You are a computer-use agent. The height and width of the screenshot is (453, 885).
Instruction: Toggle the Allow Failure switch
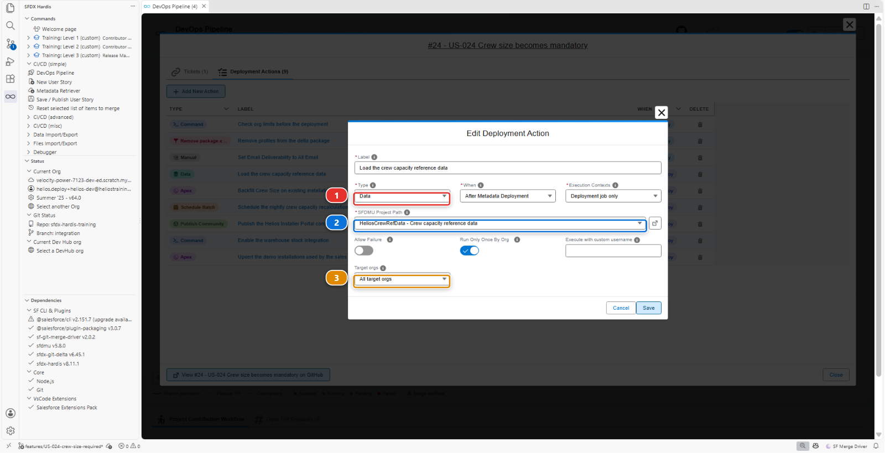(x=364, y=251)
